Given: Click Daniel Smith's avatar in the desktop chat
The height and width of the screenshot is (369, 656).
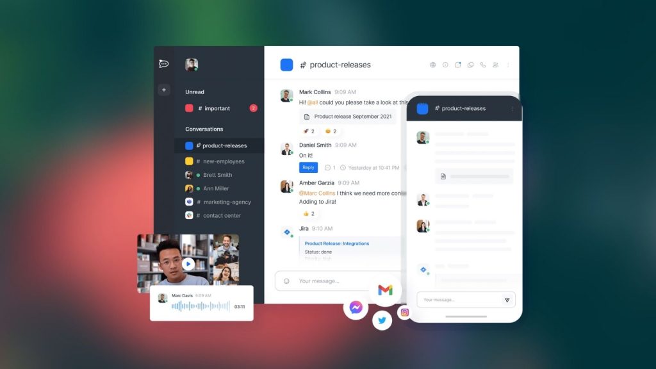Looking at the screenshot, I should pyautogui.click(x=286, y=149).
